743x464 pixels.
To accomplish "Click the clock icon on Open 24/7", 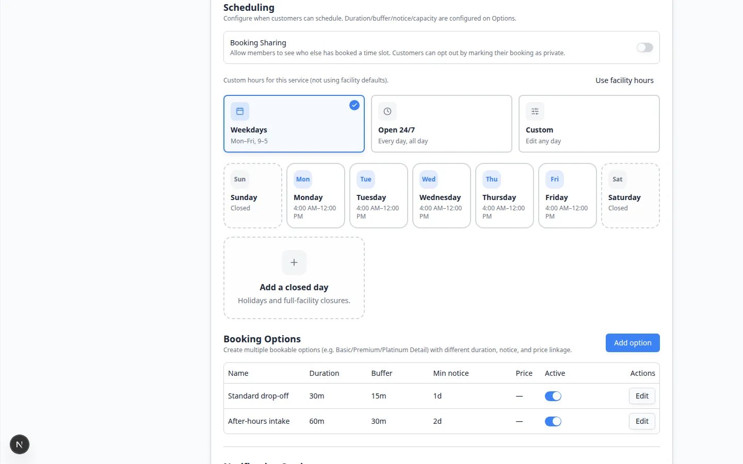I will 387,111.
